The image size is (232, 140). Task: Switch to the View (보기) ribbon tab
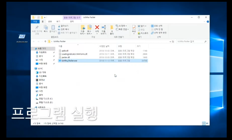click(x=58, y=21)
